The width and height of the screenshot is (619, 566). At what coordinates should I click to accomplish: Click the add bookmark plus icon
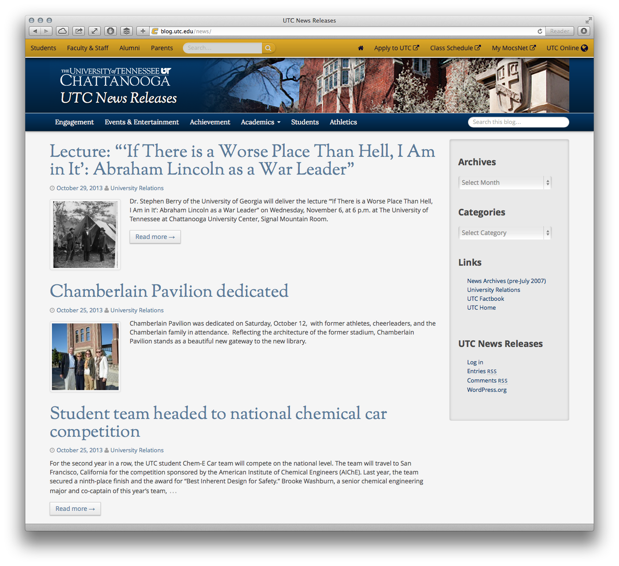pyautogui.click(x=143, y=31)
